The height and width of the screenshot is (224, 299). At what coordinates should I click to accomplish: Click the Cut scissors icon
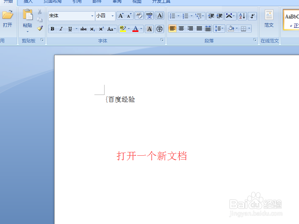pos(39,12)
